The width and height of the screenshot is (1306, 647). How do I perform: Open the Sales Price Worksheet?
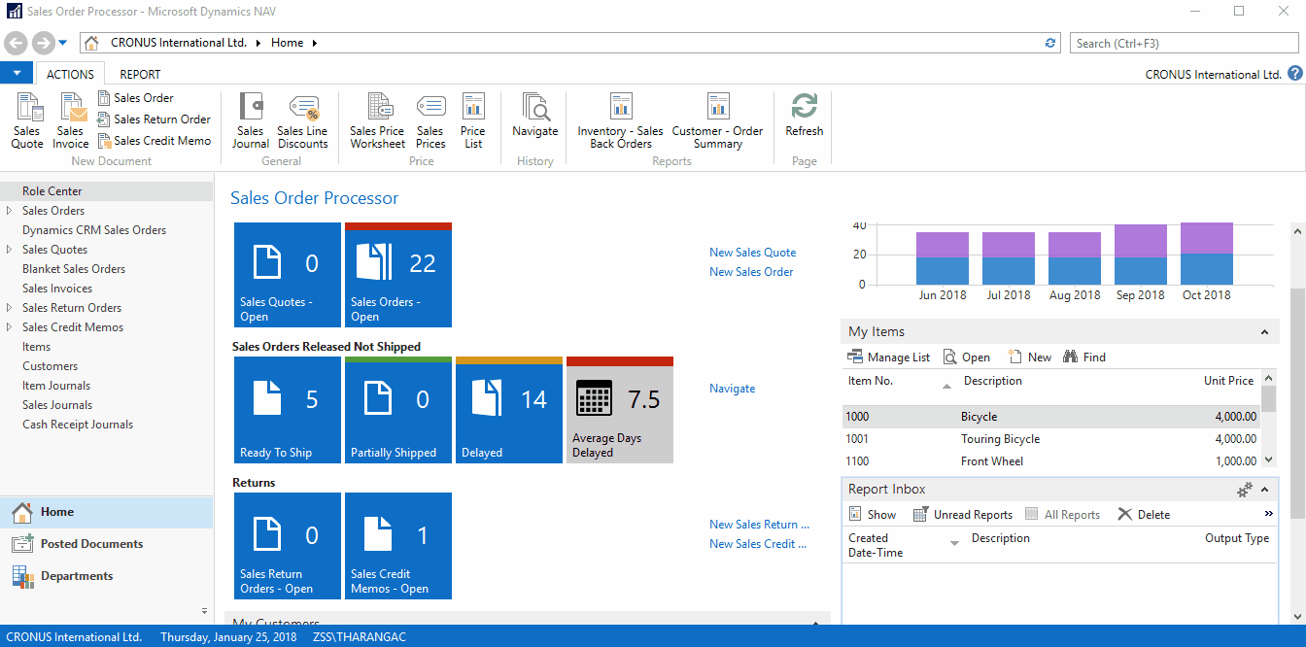pos(377,121)
